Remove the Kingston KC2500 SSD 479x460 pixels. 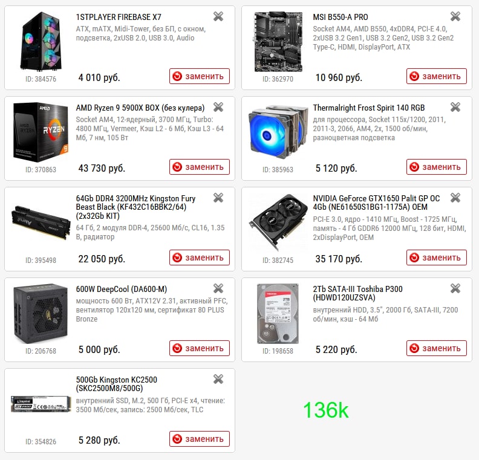pyautogui.click(x=218, y=379)
